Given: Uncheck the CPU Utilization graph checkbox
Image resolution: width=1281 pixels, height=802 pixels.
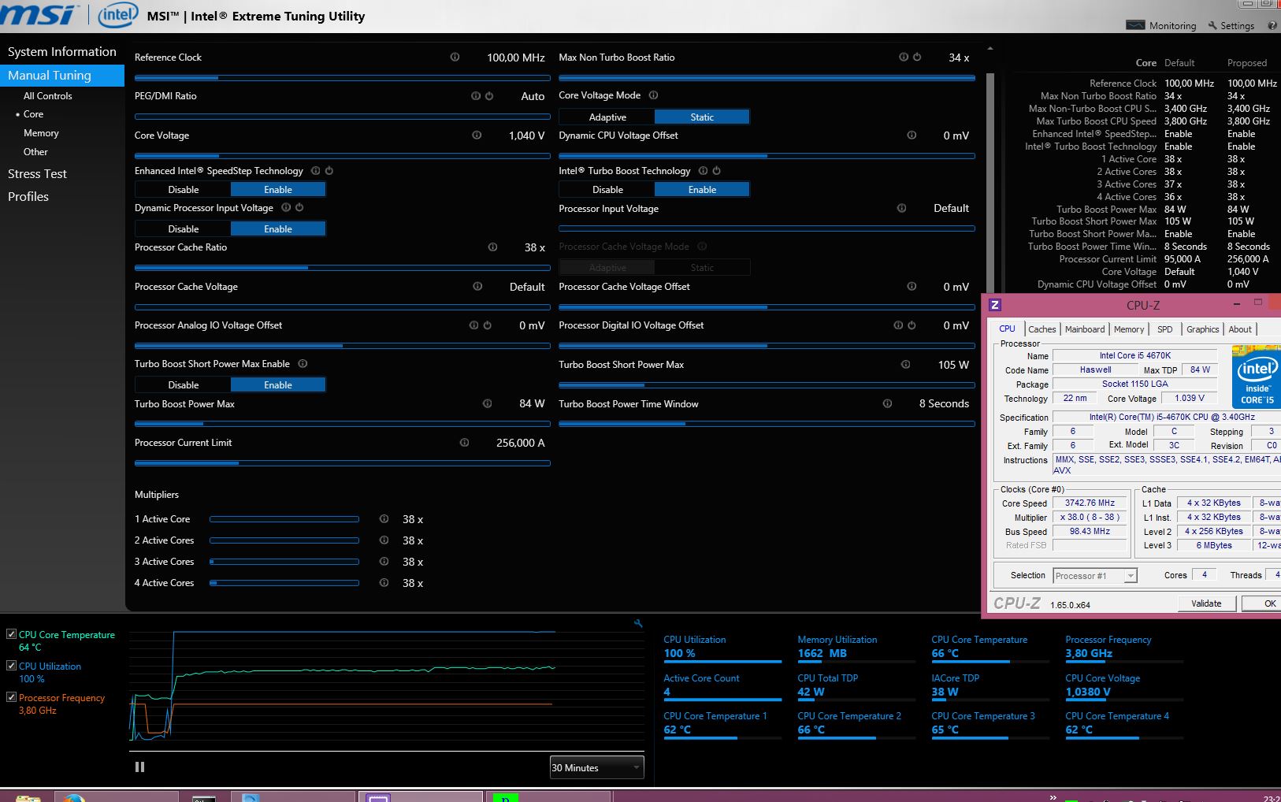Looking at the screenshot, I should point(11,665).
